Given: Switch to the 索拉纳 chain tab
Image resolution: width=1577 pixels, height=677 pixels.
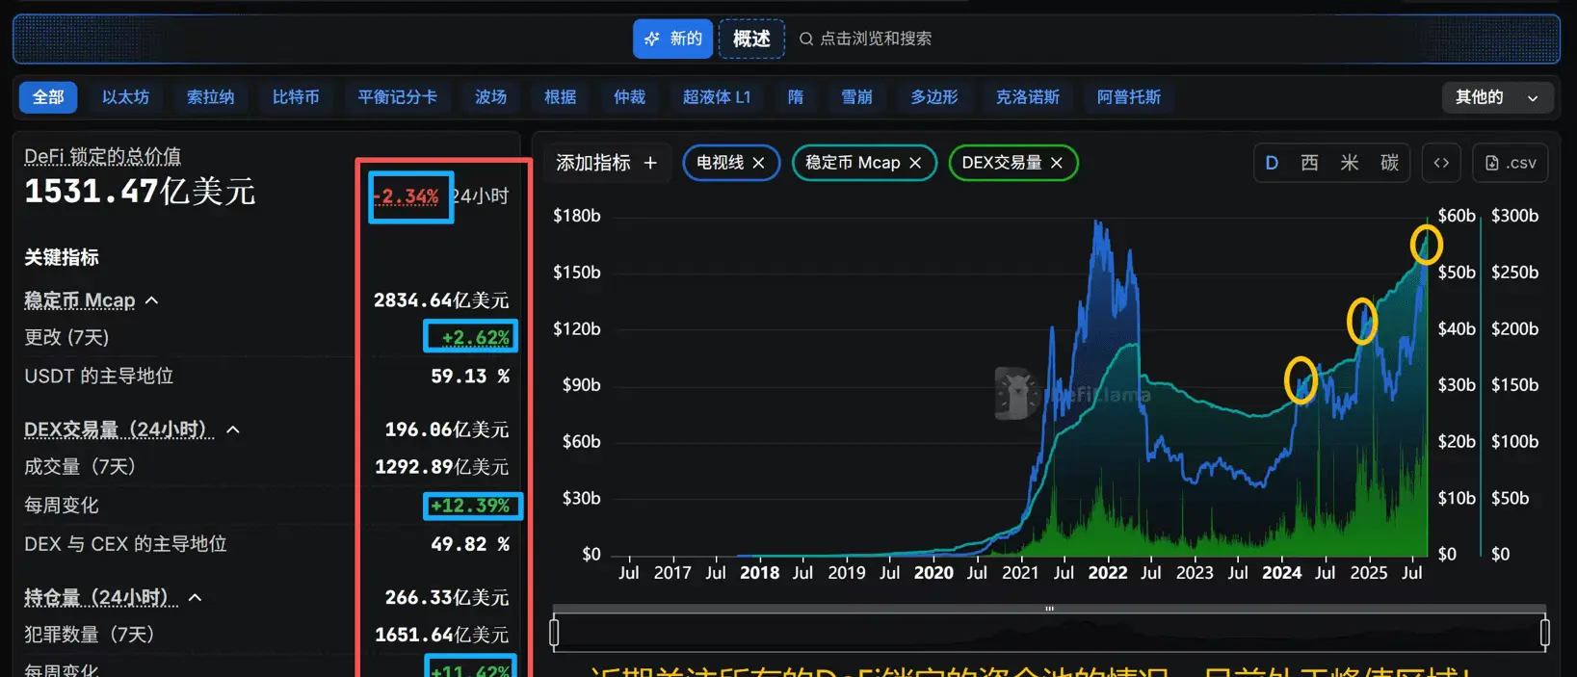Looking at the screenshot, I should (210, 97).
